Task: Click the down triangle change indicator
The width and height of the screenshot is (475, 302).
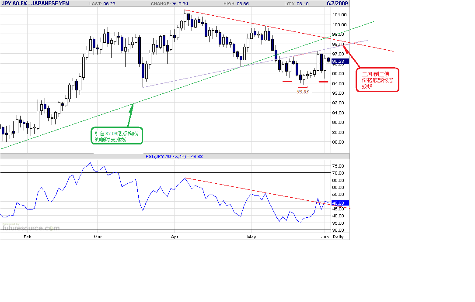Action: (174, 3)
